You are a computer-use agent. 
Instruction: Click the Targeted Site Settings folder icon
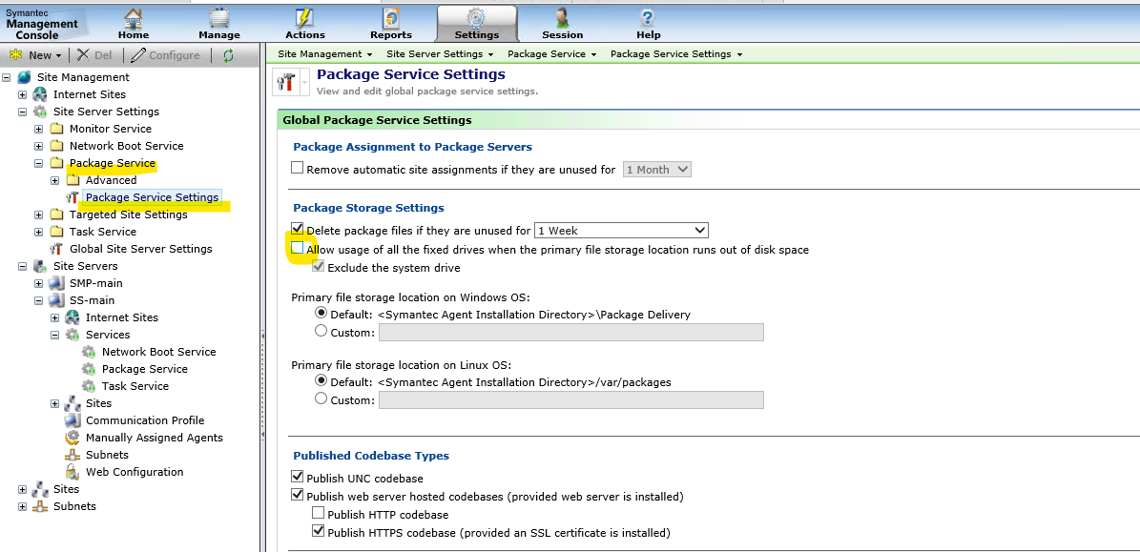point(56,215)
